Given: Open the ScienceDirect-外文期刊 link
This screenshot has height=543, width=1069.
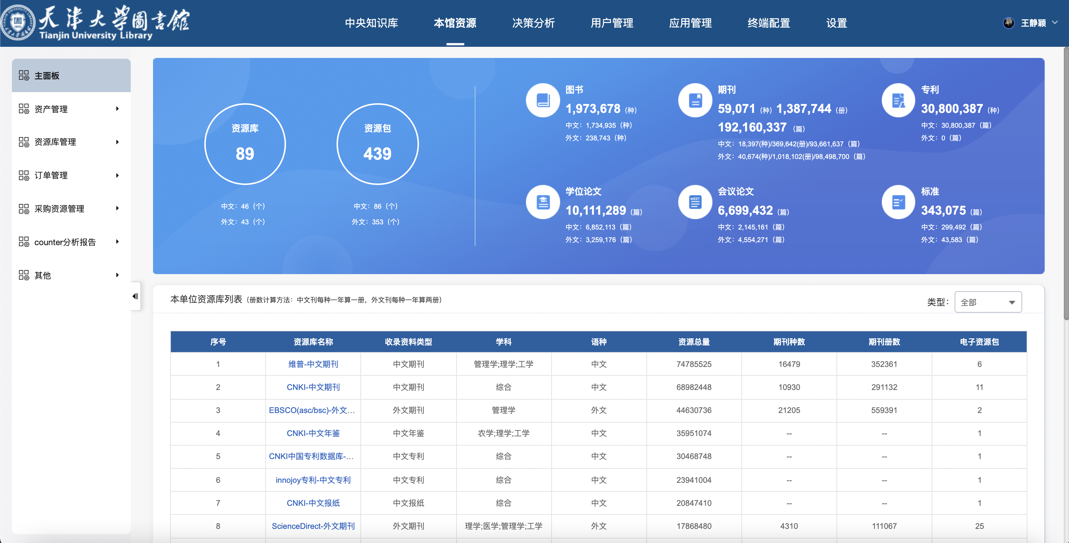Looking at the screenshot, I should click(x=313, y=526).
